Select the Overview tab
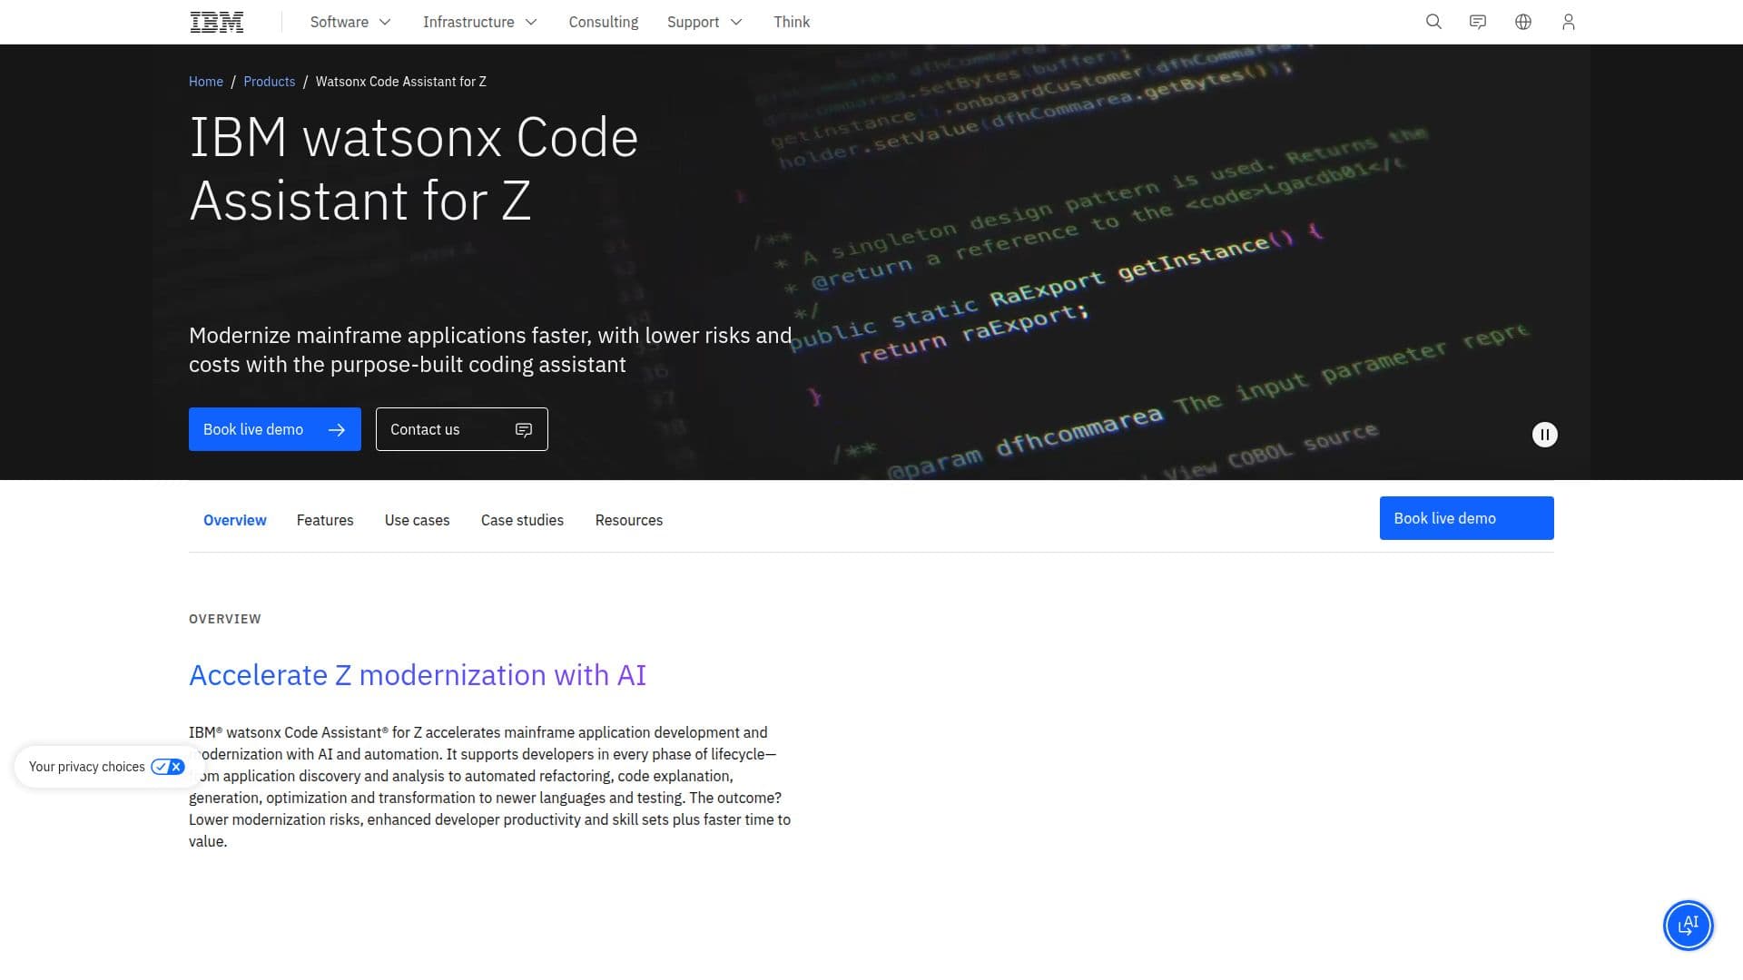1743x980 pixels. [235, 520]
